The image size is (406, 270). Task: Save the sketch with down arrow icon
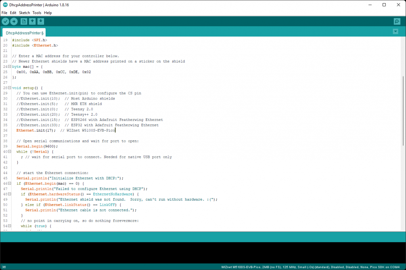(41, 21)
